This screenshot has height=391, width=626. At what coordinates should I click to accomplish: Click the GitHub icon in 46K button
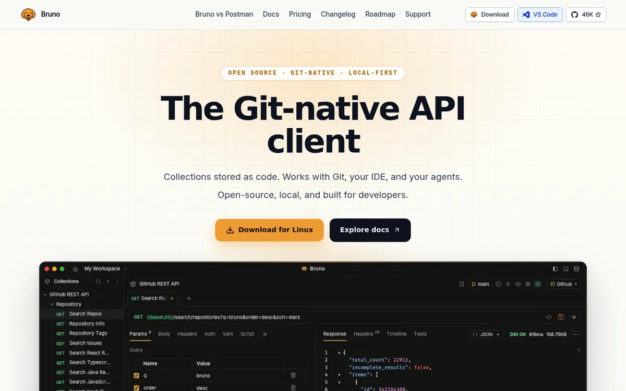574,15
